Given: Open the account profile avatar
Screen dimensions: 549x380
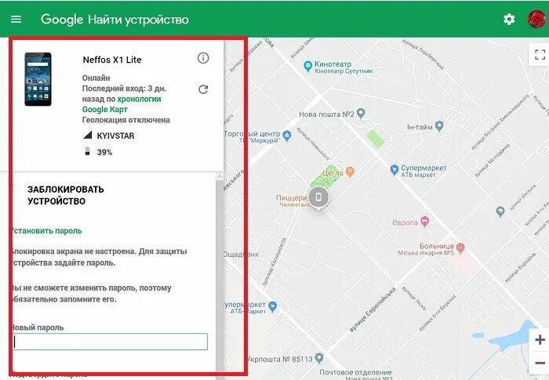Looking at the screenshot, I should [x=536, y=20].
